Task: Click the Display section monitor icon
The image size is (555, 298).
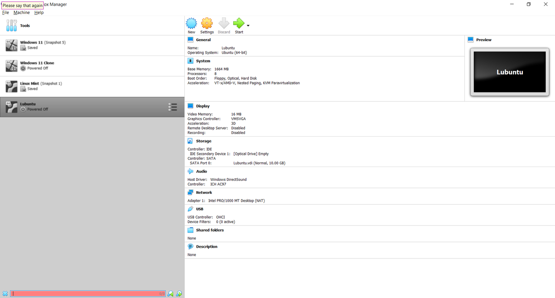Action: point(190,106)
